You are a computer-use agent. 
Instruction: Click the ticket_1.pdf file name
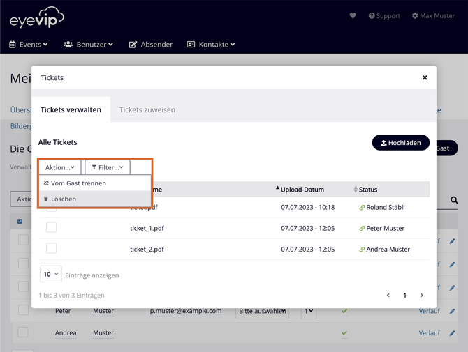coord(147,228)
